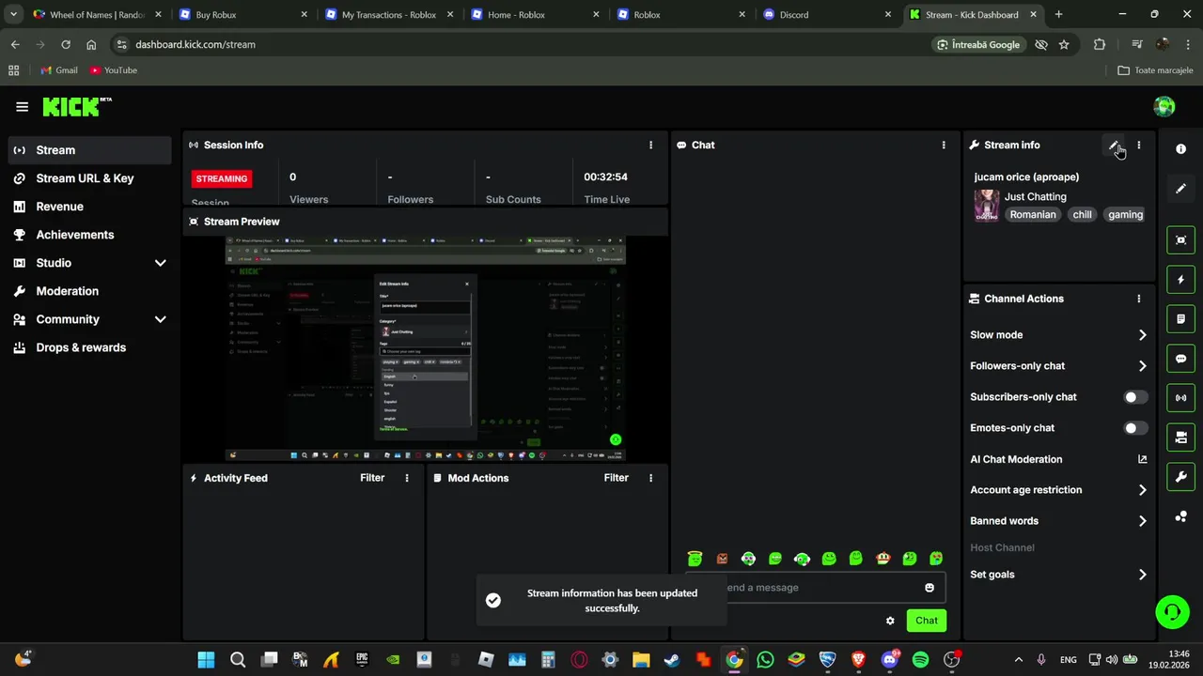Open the profile avatar menu

point(1164,107)
